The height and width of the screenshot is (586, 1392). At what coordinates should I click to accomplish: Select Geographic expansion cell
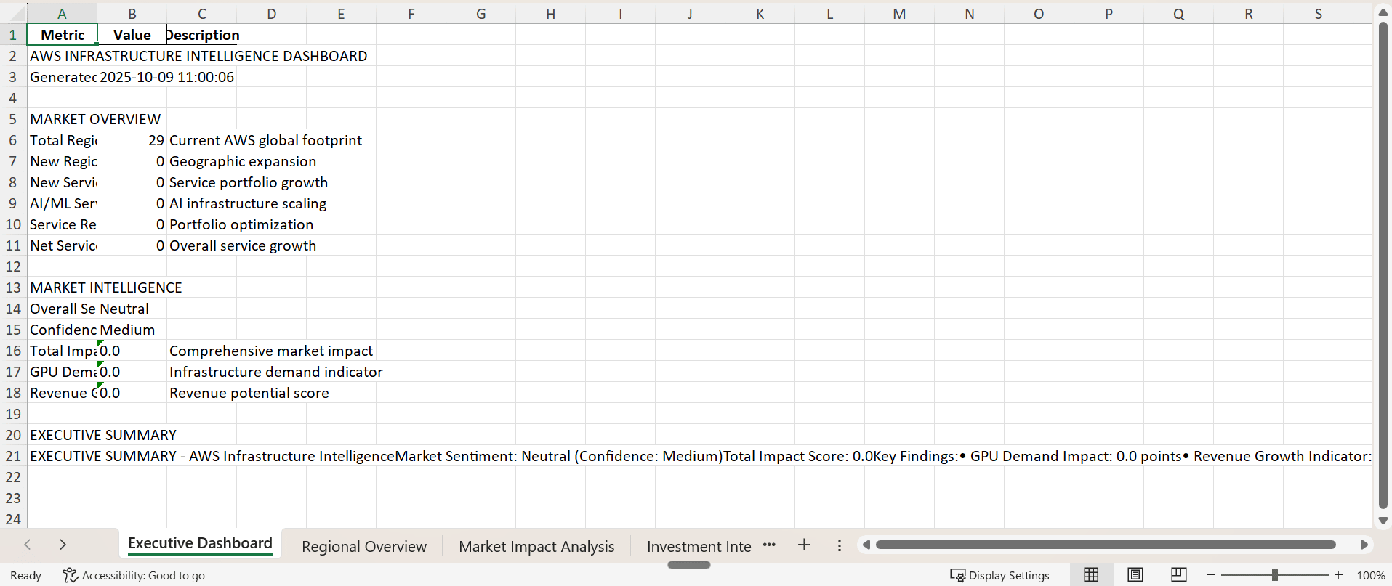(243, 161)
